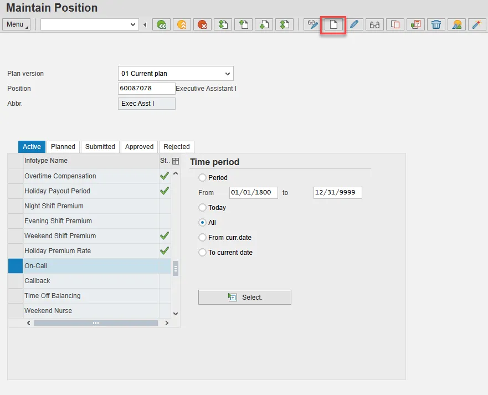Switch to the Active tab
Screen dimensions: 488x395
(x=32, y=147)
